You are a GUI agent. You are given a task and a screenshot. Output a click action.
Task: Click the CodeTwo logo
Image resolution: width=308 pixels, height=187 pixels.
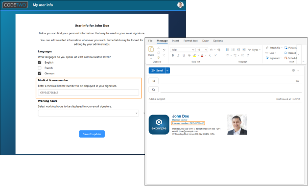[x=15, y=5]
